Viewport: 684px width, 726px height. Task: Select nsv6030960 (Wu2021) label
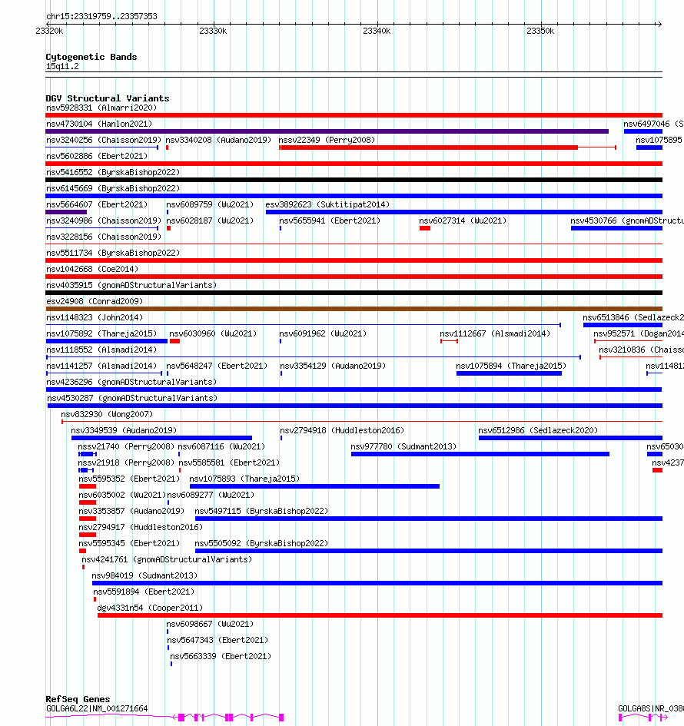point(213,334)
